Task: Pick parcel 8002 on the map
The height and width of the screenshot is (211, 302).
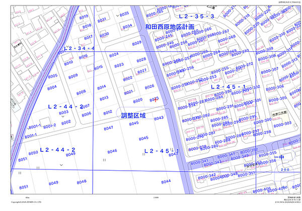Action: 66,122
